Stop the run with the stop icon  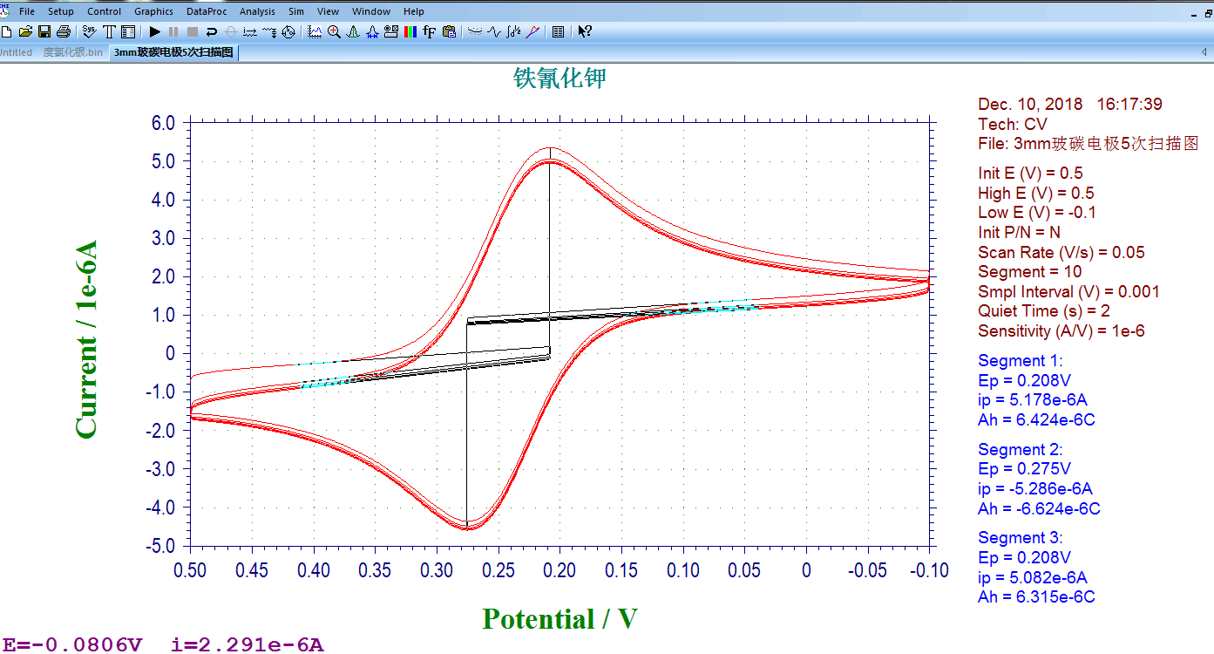192,31
